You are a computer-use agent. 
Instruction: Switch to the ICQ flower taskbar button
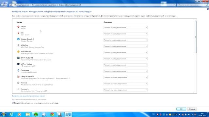point(36,114)
